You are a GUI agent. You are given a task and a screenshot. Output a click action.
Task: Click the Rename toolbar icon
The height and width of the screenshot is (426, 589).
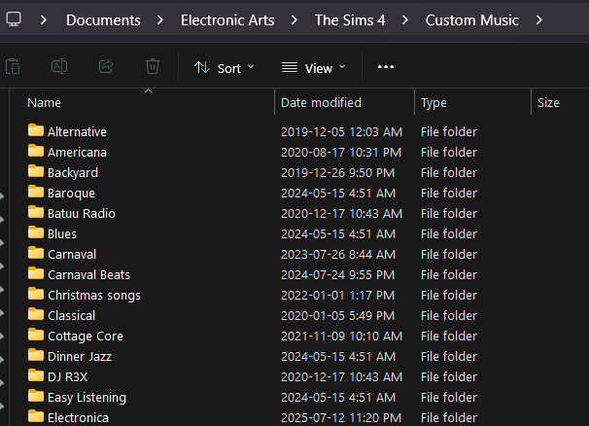59,67
